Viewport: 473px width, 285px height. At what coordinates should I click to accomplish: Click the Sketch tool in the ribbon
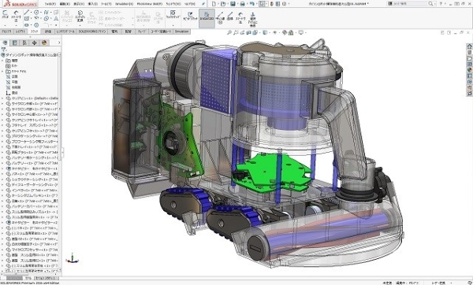(6, 14)
